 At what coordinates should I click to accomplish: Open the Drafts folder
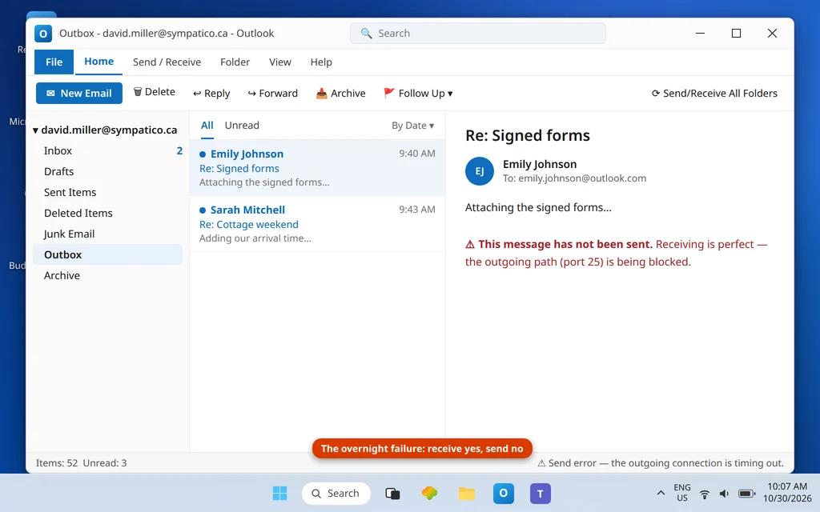(x=107, y=171)
